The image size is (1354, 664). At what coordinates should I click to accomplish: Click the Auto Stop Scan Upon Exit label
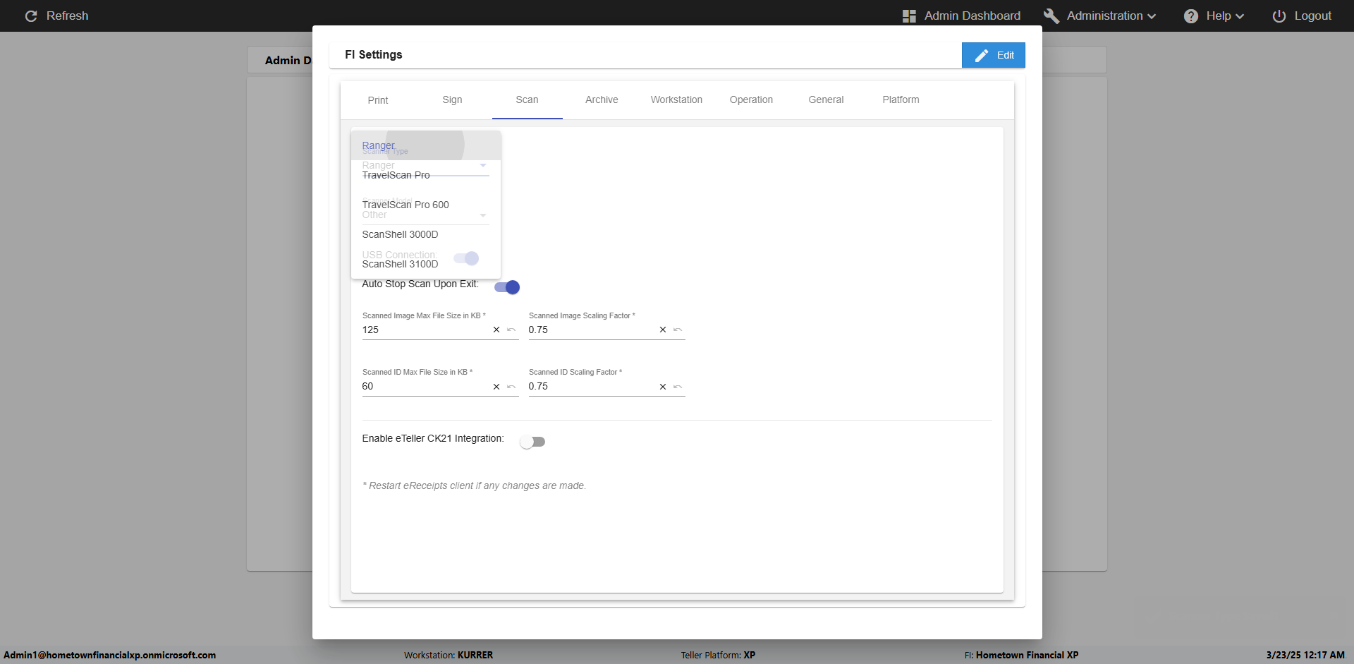pos(420,284)
